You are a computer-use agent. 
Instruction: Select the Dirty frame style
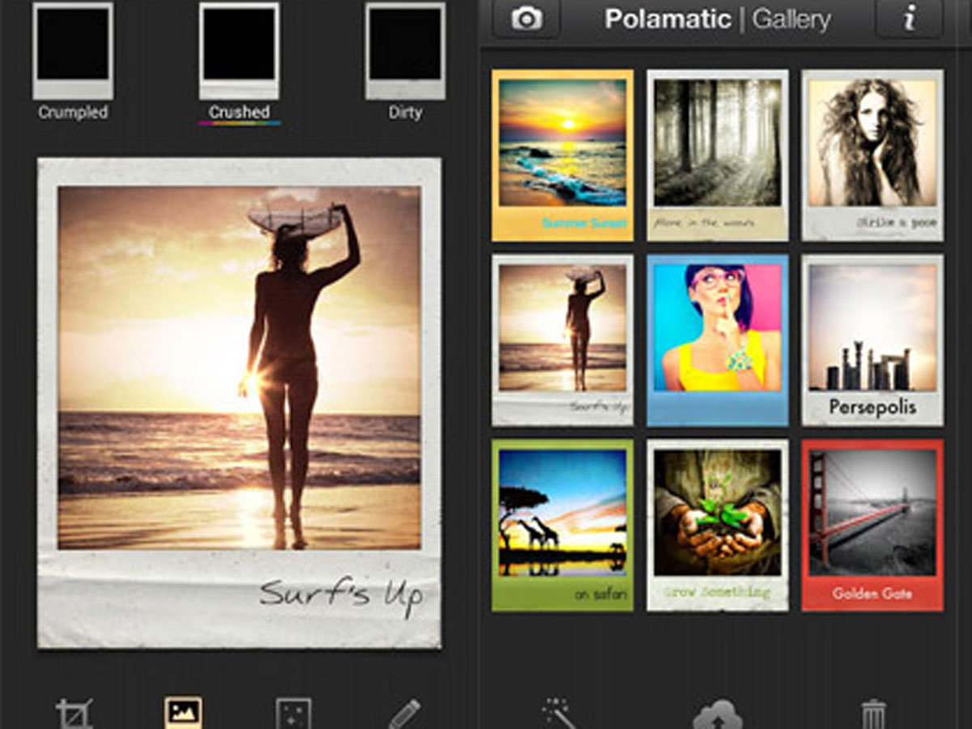(x=405, y=62)
